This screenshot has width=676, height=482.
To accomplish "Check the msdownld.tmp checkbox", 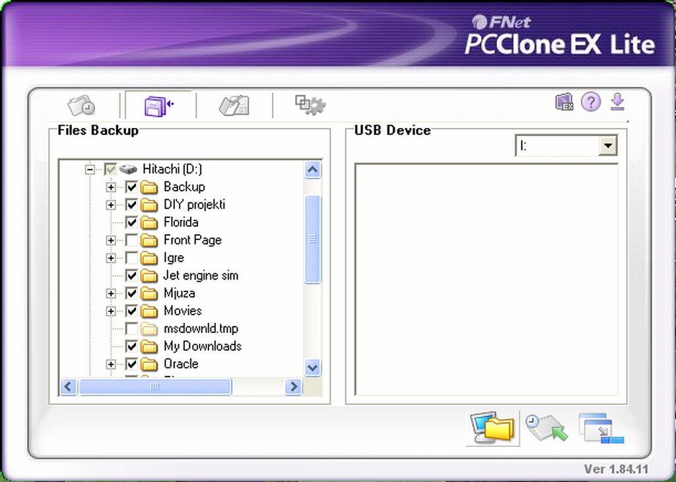I will click(131, 328).
